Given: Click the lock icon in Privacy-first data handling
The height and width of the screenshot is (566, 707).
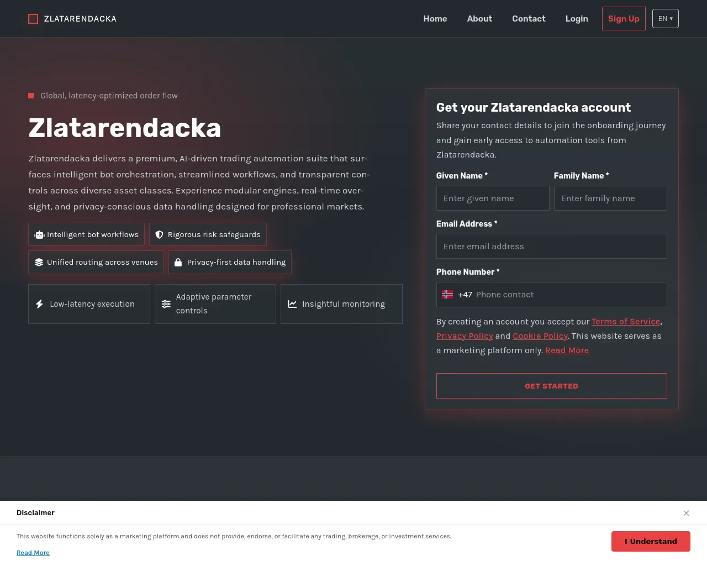Looking at the screenshot, I should pyautogui.click(x=178, y=263).
